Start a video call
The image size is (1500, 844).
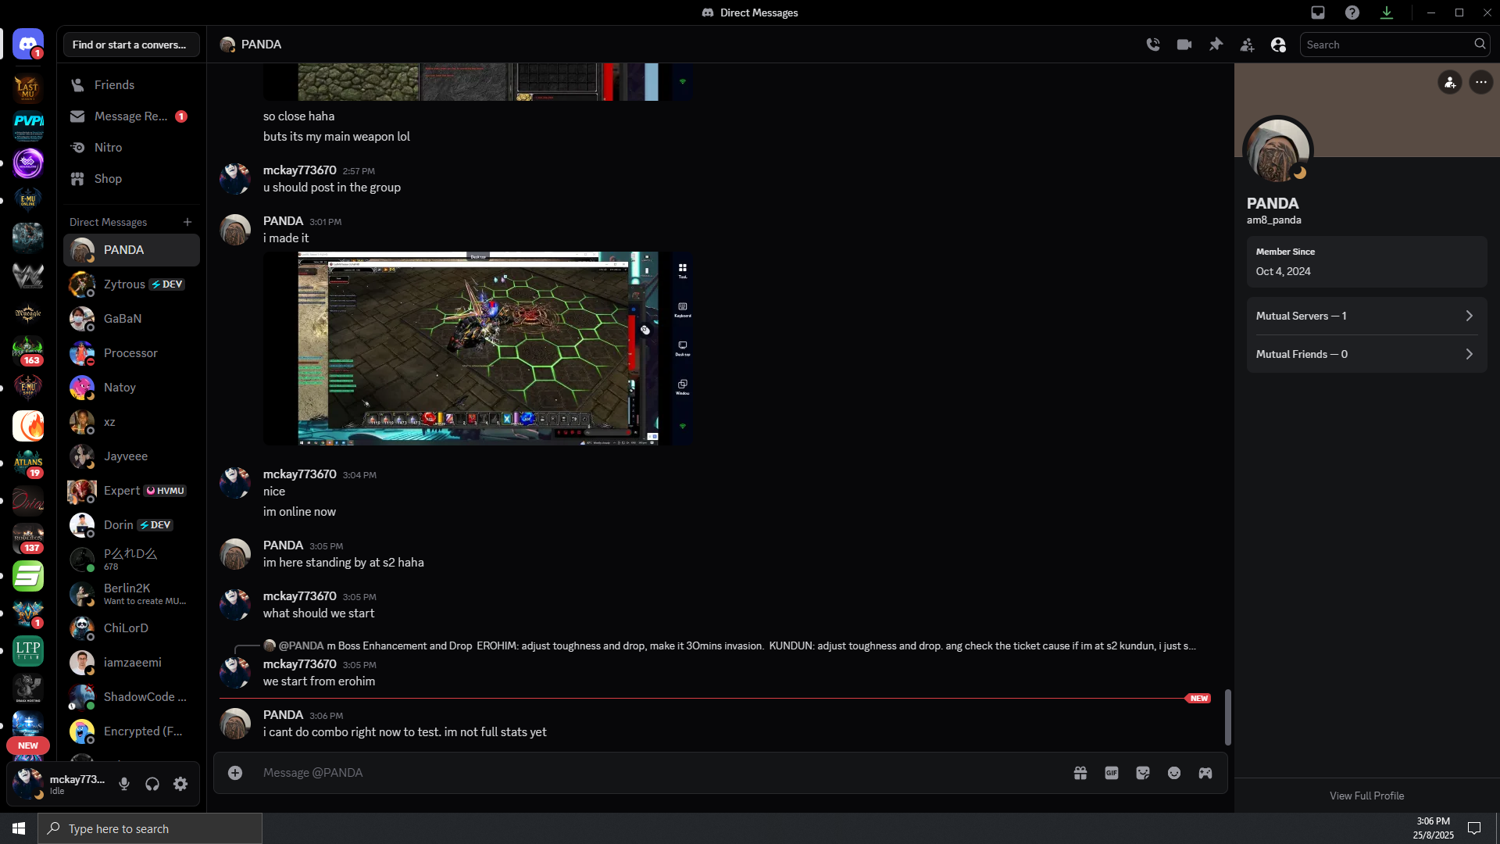coord(1184,45)
